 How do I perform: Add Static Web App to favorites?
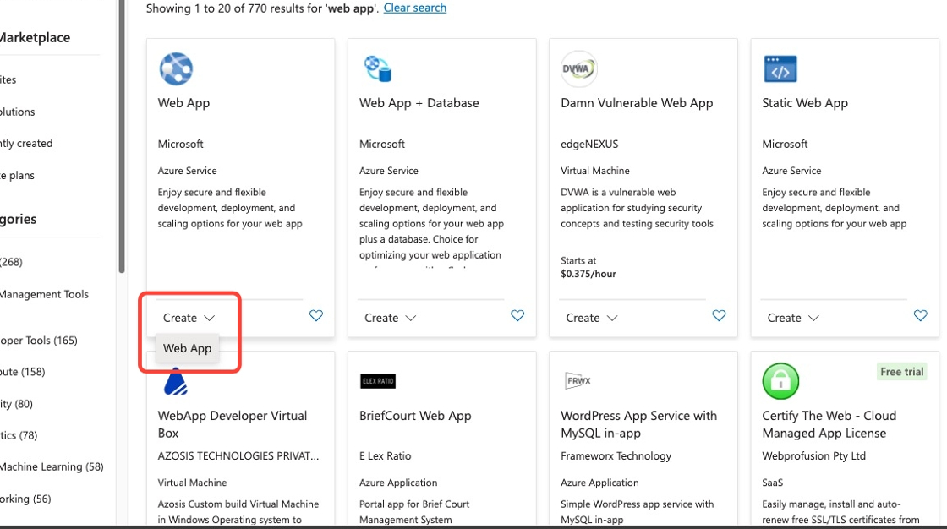[x=920, y=315]
